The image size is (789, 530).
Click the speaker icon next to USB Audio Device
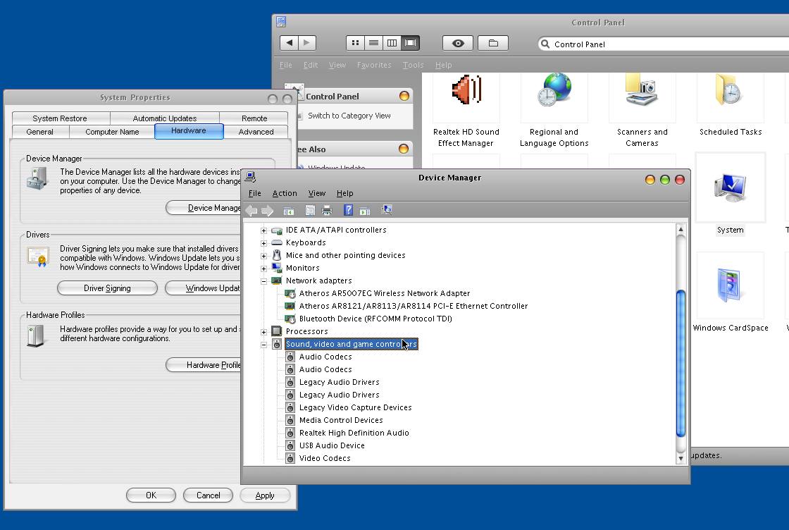tap(290, 445)
